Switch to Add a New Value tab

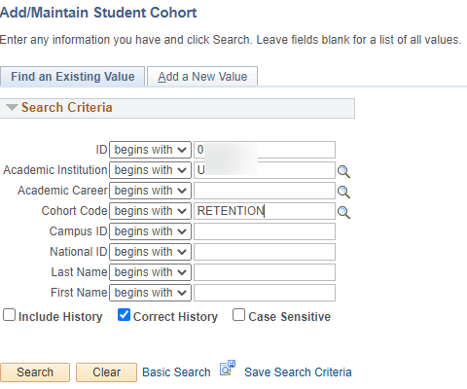click(x=202, y=77)
